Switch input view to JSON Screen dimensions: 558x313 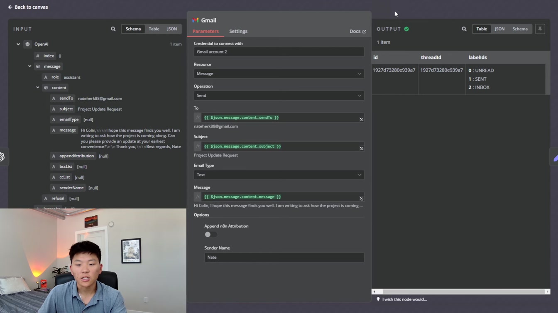(x=172, y=29)
